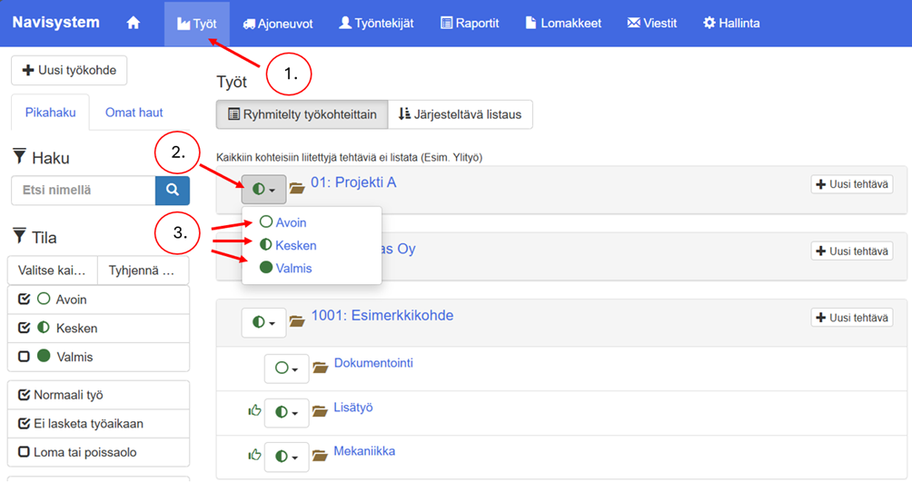This screenshot has height=482, width=912.
Task: Toggle the Avoin status filter checkbox
Action: point(25,300)
